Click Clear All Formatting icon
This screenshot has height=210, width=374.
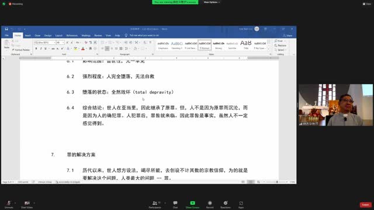click(x=86, y=43)
